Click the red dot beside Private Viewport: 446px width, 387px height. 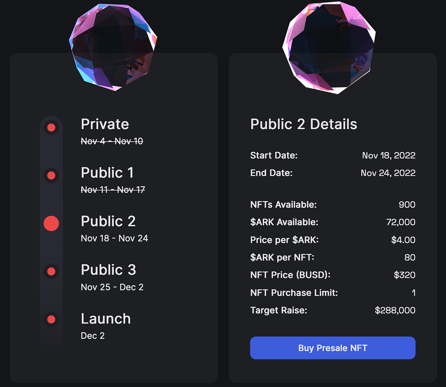click(51, 127)
